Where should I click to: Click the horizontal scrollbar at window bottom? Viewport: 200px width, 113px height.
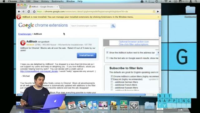coord(81,95)
